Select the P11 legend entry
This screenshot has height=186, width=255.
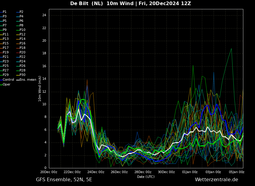tap(5, 34)
